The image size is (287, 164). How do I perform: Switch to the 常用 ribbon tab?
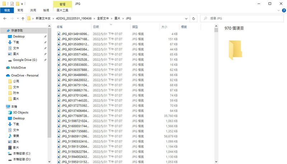click(x=20, y=10)
